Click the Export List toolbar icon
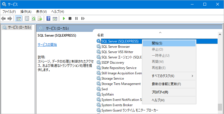 (x=40, y=18)
